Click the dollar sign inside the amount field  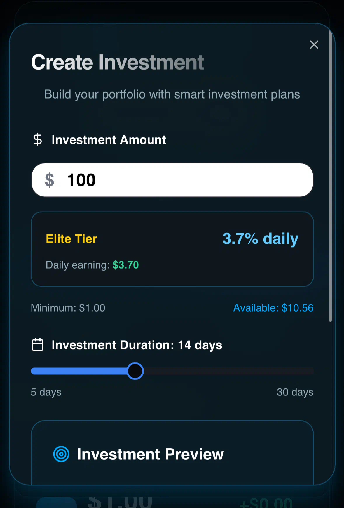49,180
